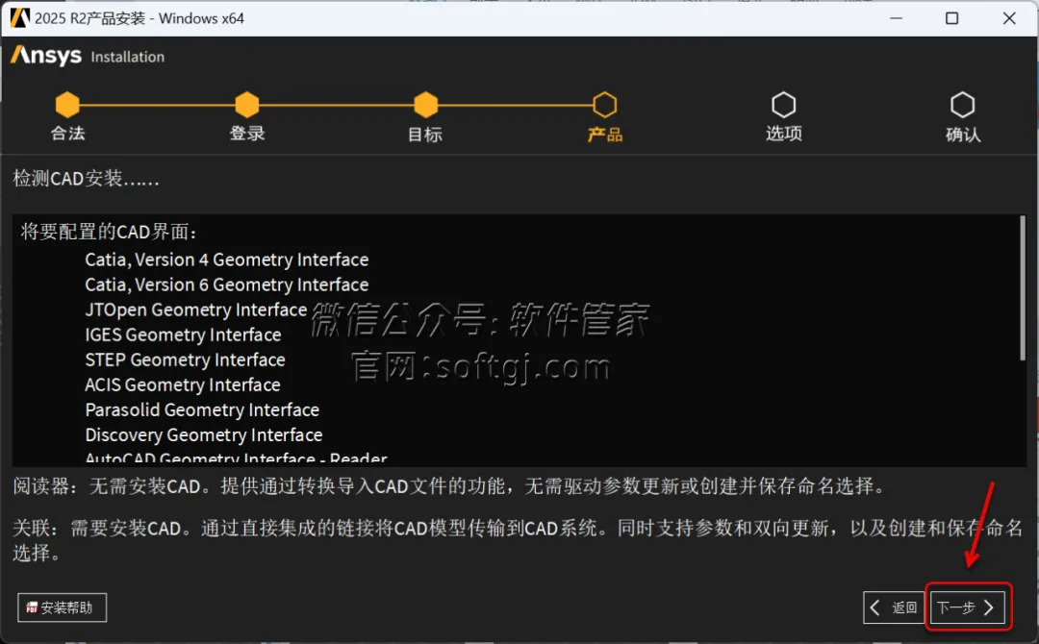
Task: Click the 将要配置的CAD界面 heading
Action: pos(109,232)
